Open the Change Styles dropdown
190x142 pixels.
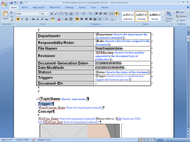click(x=169, y=17)
